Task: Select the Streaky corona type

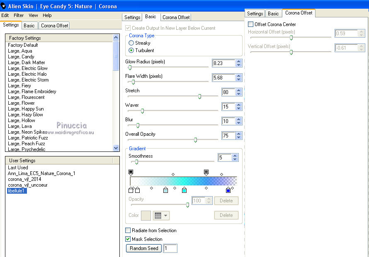Action: pos(131,43)
